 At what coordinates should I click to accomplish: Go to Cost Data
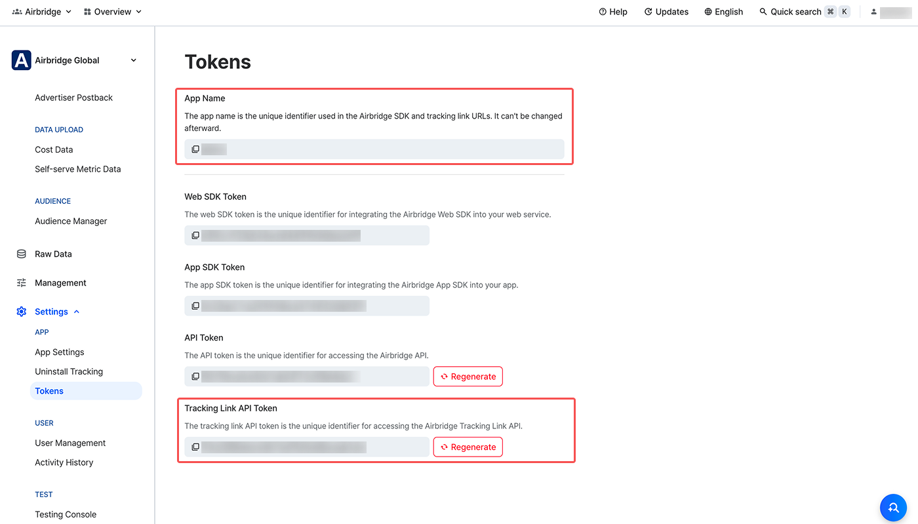pos(54,149)
